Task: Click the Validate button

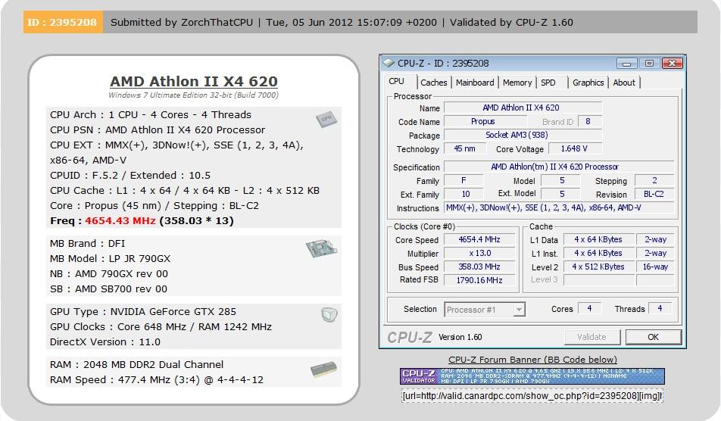Action: 591,337
